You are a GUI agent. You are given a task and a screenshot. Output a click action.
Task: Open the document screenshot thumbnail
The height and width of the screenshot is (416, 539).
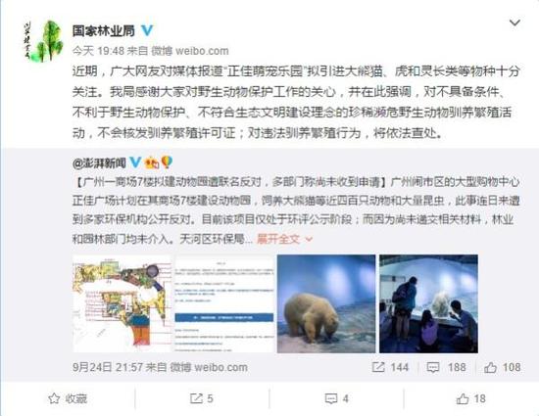pos(224,303)
